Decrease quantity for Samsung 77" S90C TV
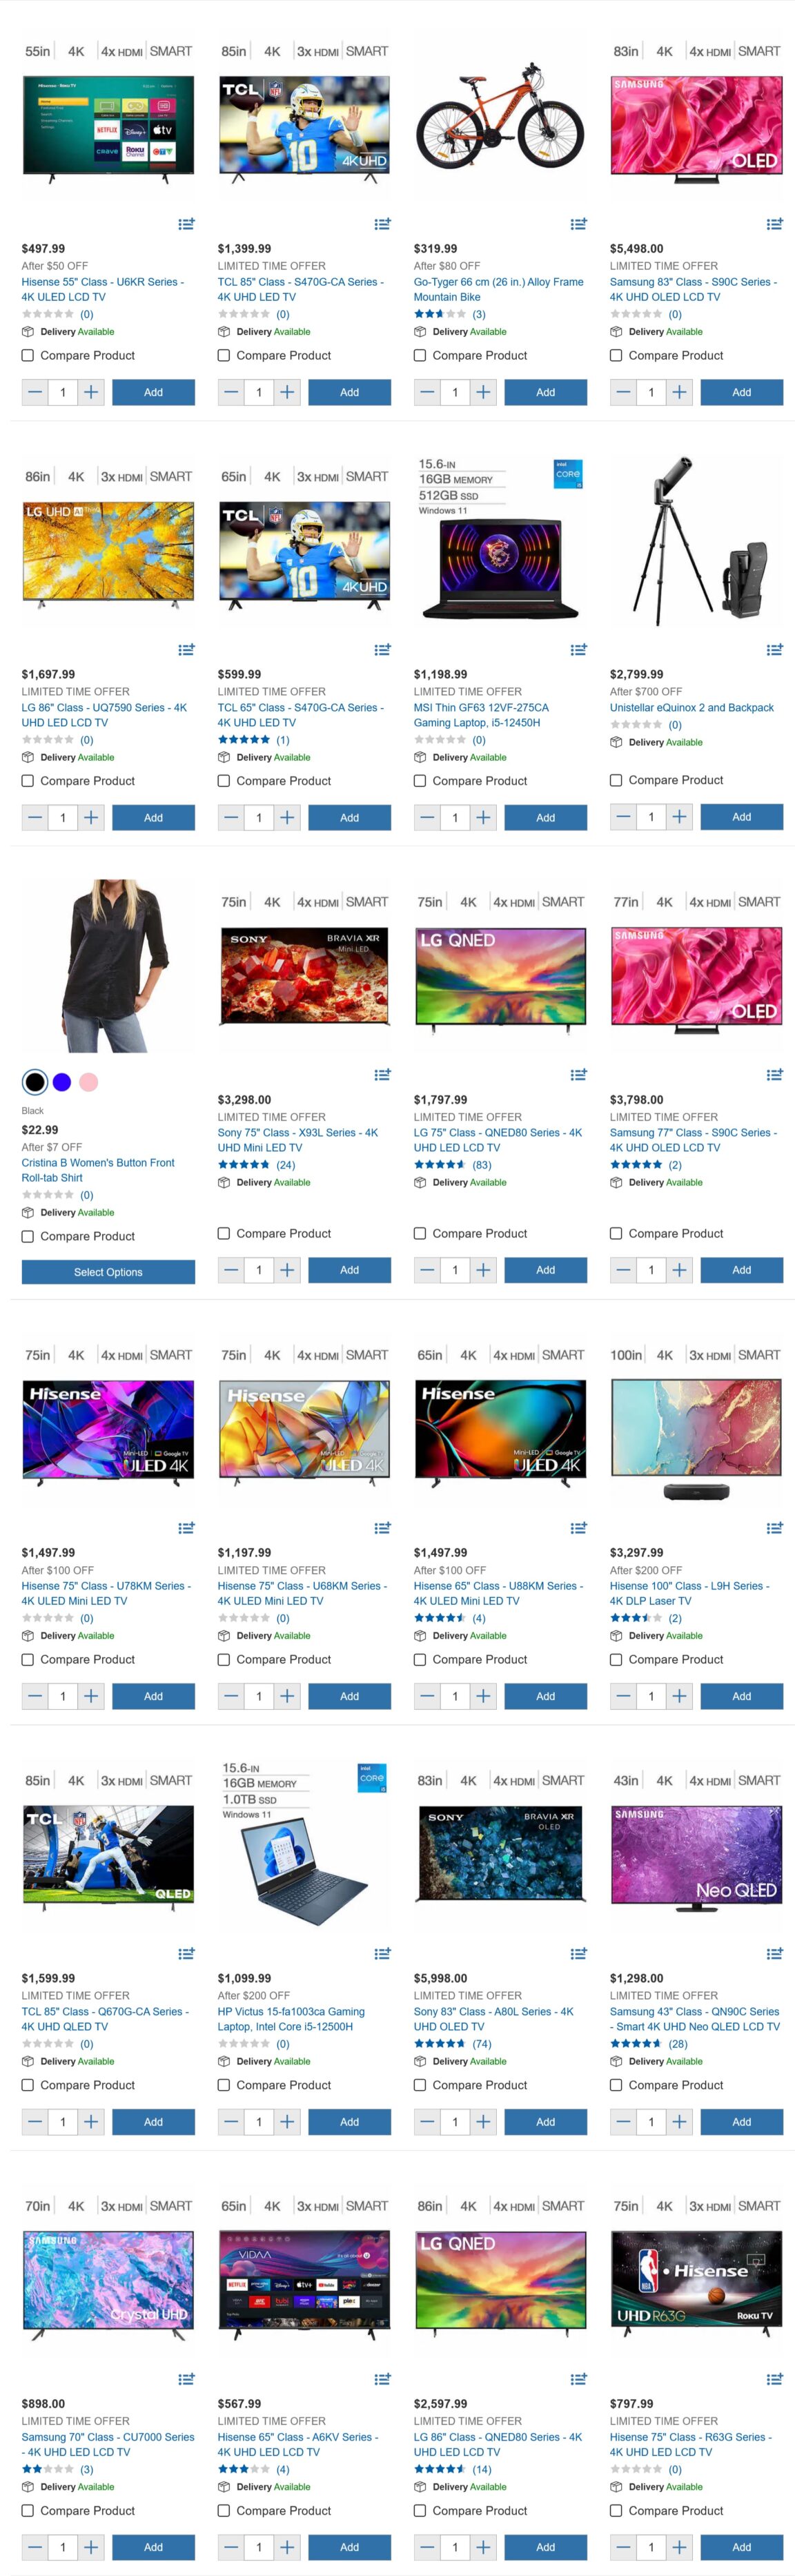This screenshot has width=795, height=2576. 623,1270
